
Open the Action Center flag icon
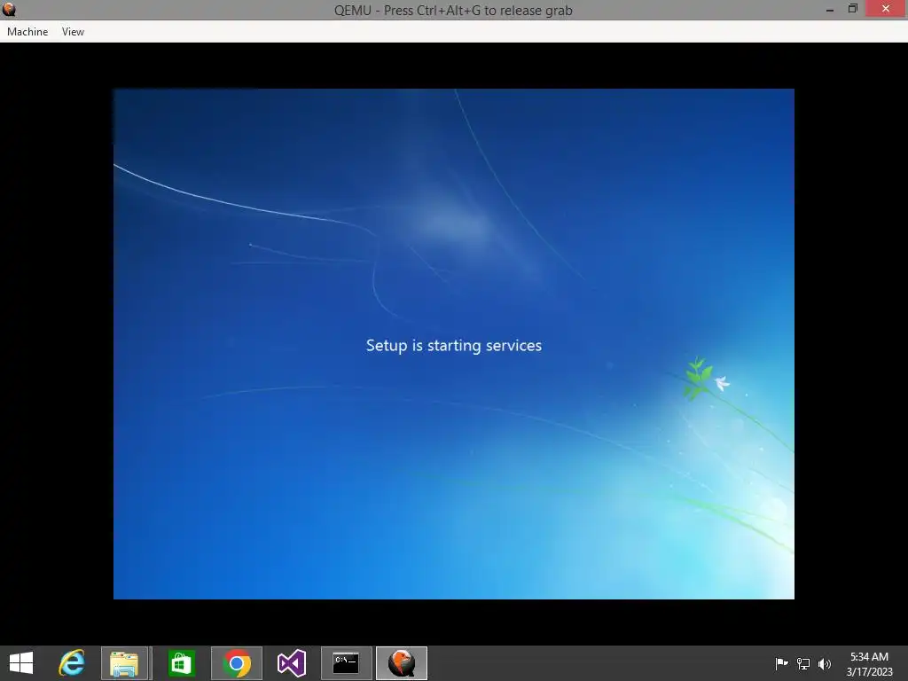pos(781,663)
